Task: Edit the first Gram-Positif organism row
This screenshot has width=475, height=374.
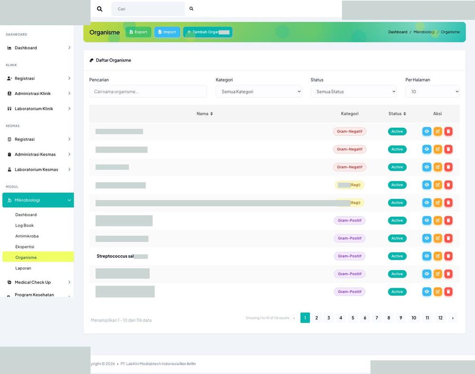Action: click(437, 221)
